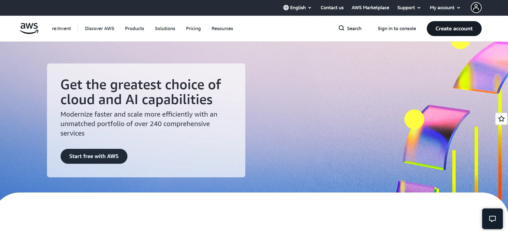Click the Modernize faster description text

click(139, 124)
